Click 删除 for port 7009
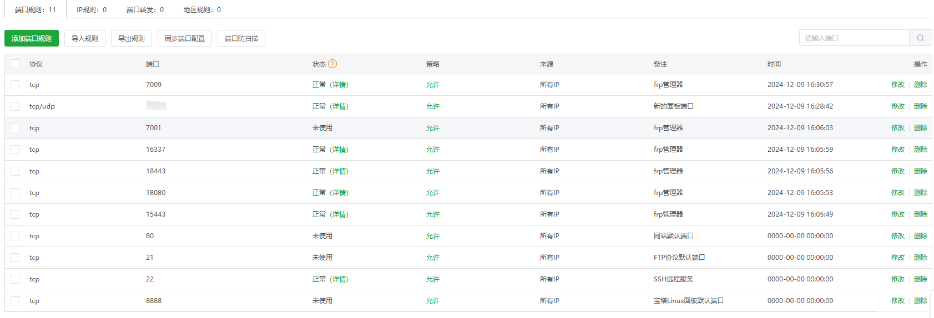934x318 pixels. click(x=921, y=85)
